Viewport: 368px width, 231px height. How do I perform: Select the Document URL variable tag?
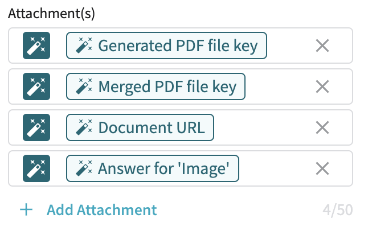(x=140, y=127)
